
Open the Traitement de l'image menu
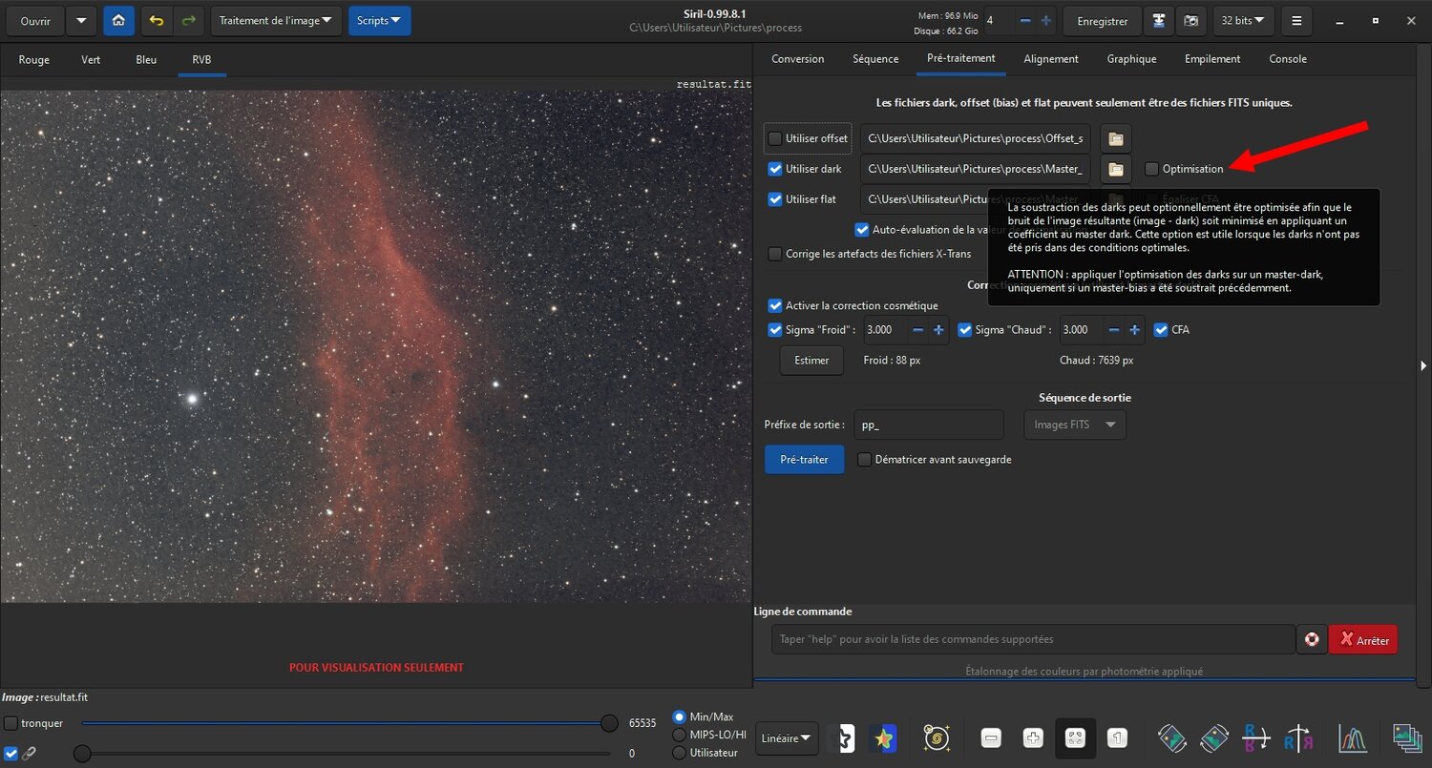tap(276, 19)
